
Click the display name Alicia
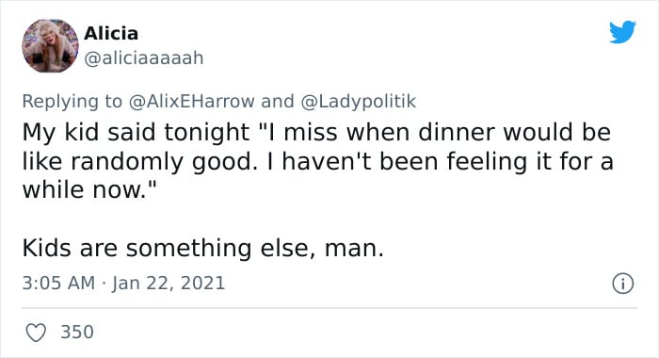[x=111, y=33]
